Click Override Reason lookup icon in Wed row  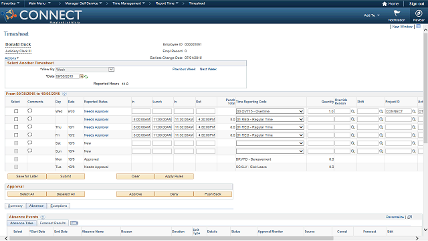352,112
